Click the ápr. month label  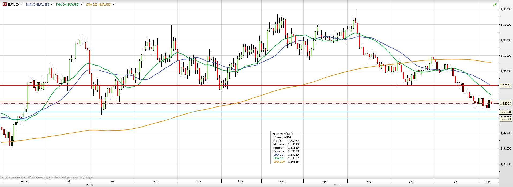[x=325, y=181]
